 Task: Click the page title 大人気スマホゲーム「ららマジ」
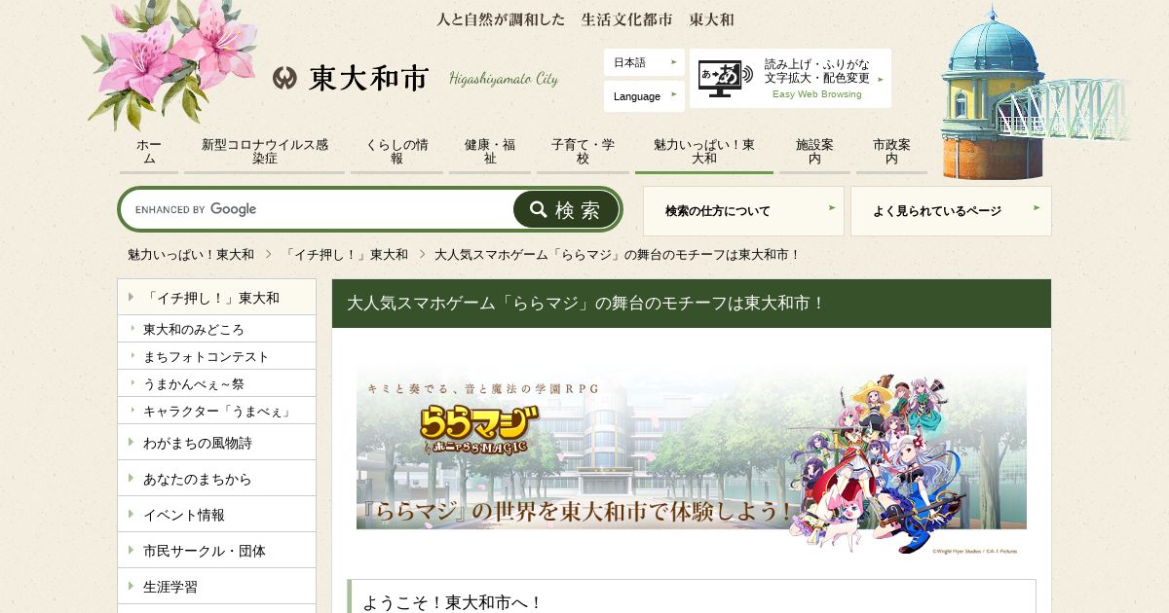click(x=586, y=303)
